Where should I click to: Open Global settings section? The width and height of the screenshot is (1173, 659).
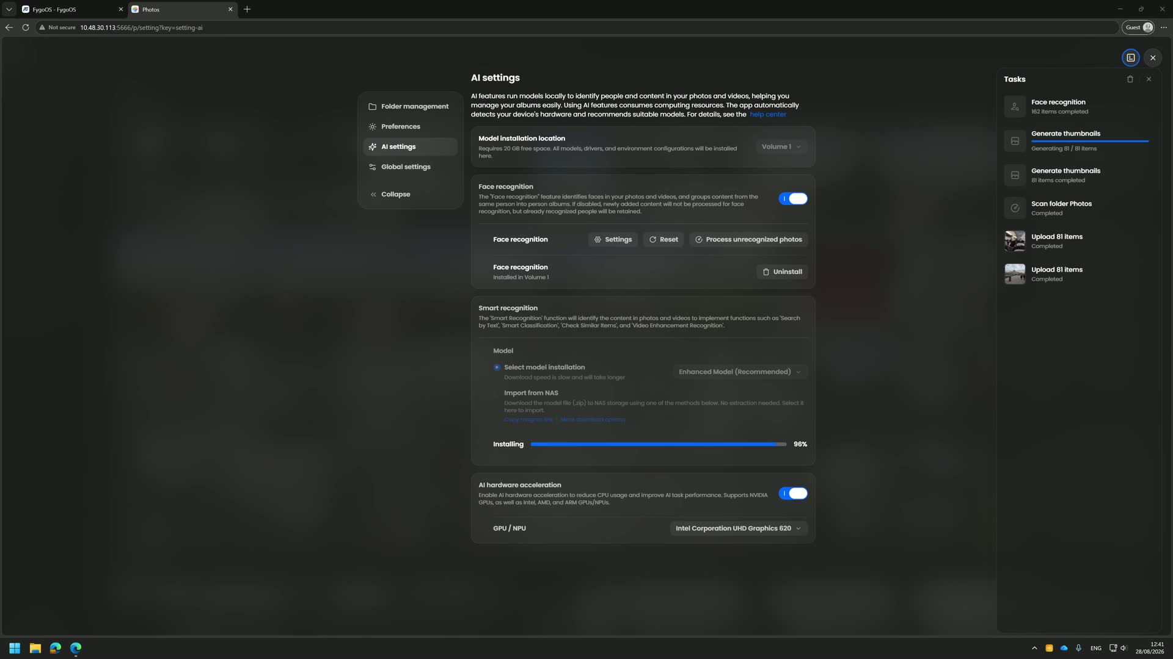tap(410, 167)
